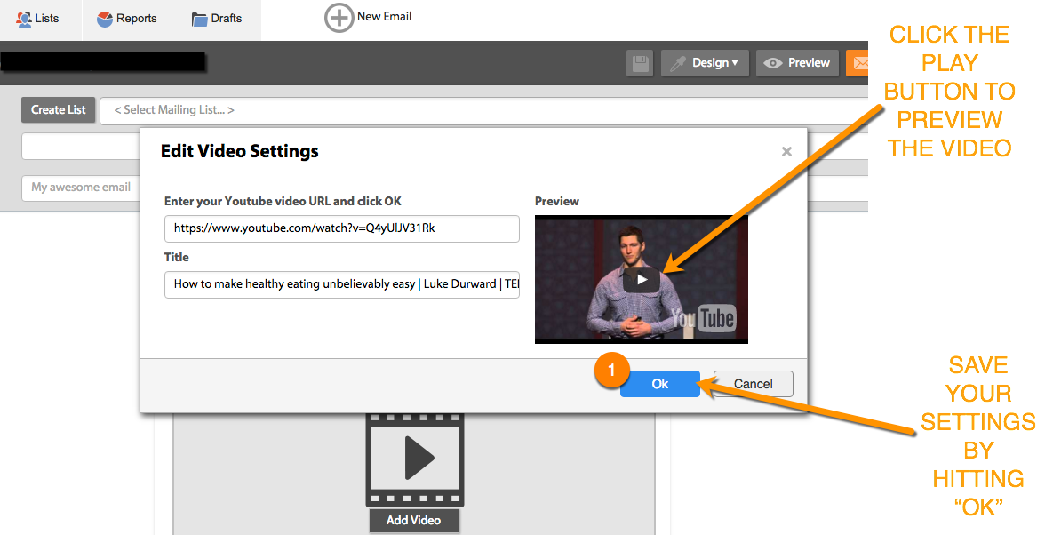Screen dimensions: 1053x535
Task: Click the YouTube video URL field
Action: click(x=341, y=228)
